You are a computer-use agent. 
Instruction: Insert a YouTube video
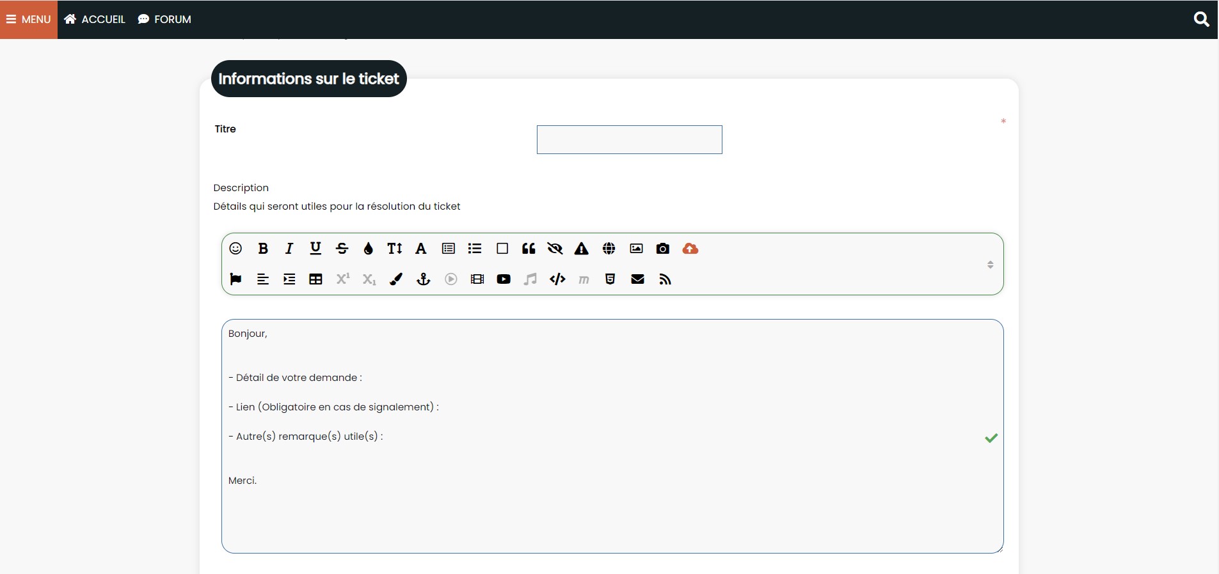[504, 279]
